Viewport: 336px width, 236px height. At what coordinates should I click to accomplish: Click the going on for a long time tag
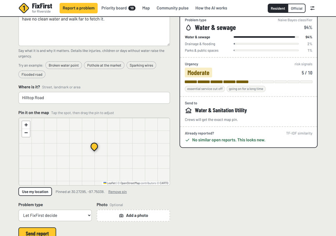pyautogui.click(x=246, y=89)
